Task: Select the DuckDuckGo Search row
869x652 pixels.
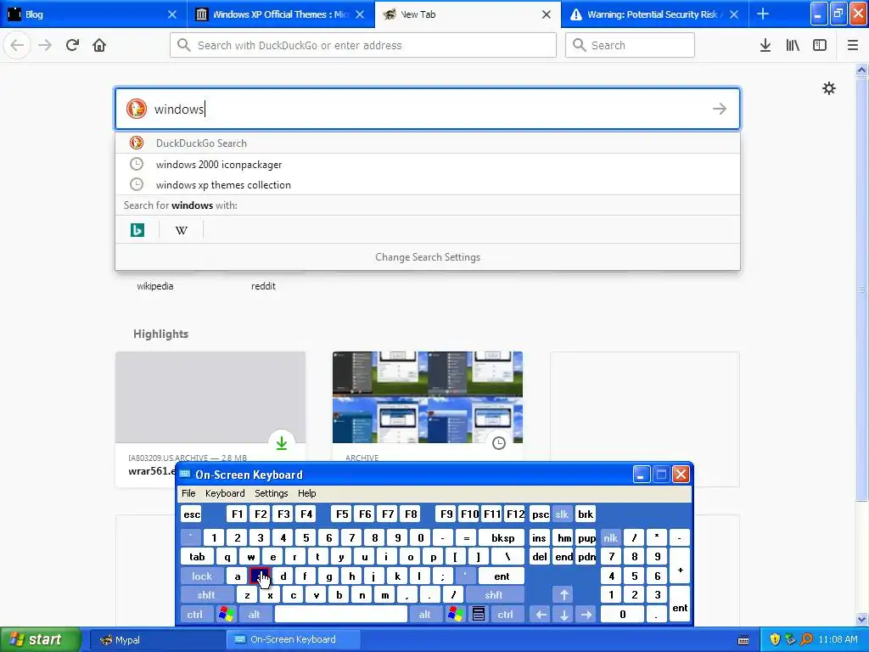Action: [x=428, y=143]
